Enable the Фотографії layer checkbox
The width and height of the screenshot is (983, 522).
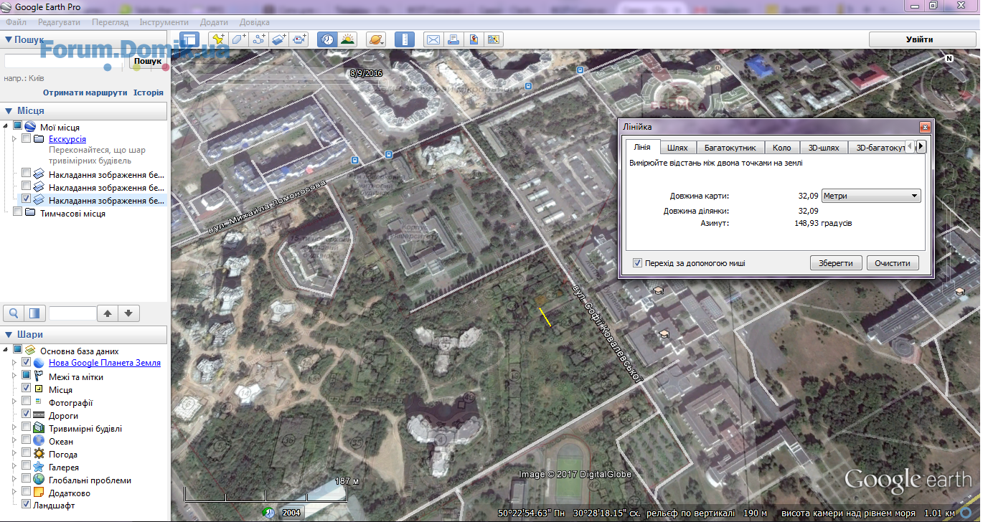[x=27, y=402]
